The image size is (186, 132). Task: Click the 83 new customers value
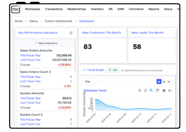click(x=87, y=47)
